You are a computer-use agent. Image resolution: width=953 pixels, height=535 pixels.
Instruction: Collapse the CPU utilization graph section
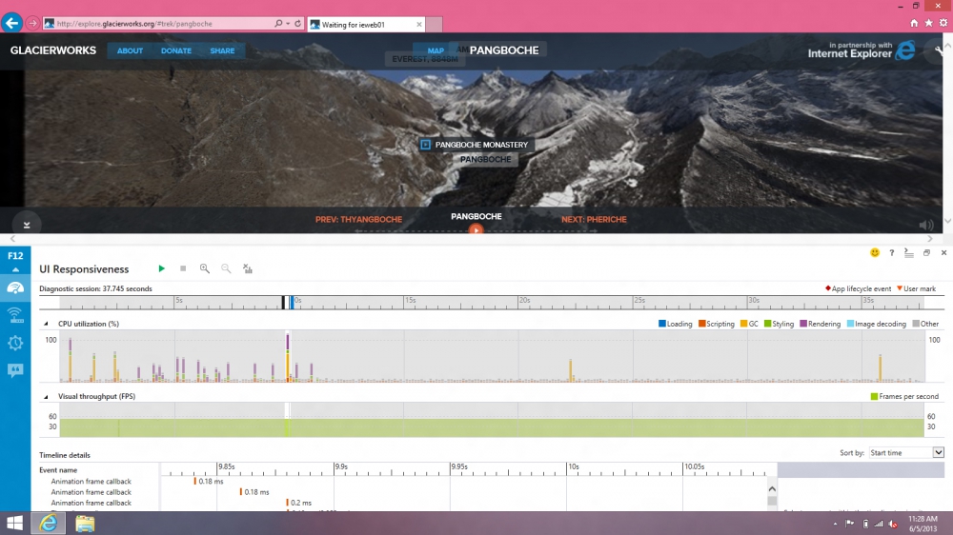[x=48, y=324]
